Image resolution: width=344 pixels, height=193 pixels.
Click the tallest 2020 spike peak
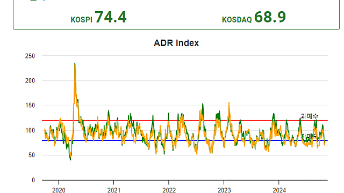point(75,64)
